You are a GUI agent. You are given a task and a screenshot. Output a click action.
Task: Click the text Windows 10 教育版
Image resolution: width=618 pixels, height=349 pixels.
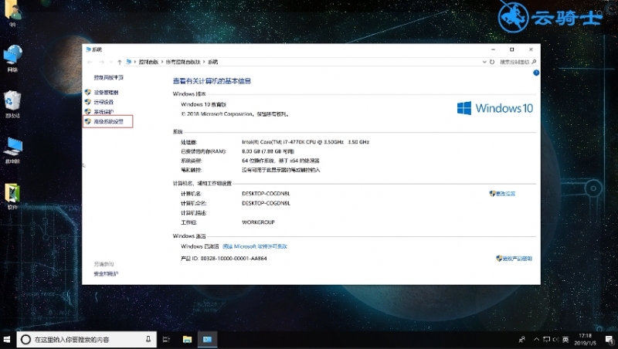click(x=204, y=105)
